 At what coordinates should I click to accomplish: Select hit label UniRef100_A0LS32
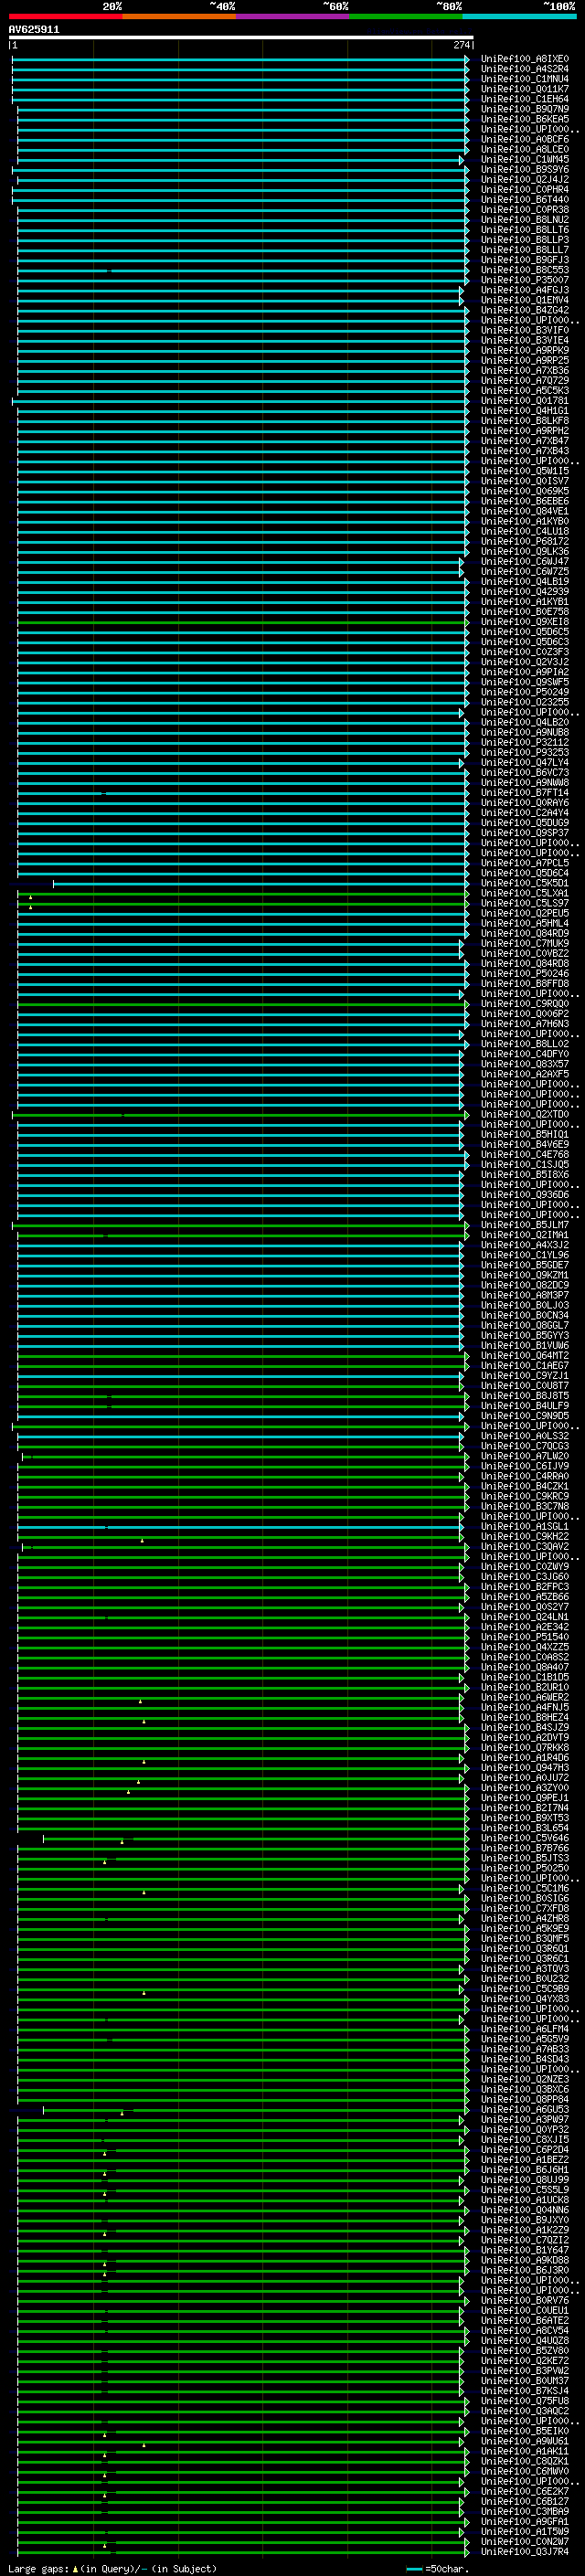point(525,1436)
